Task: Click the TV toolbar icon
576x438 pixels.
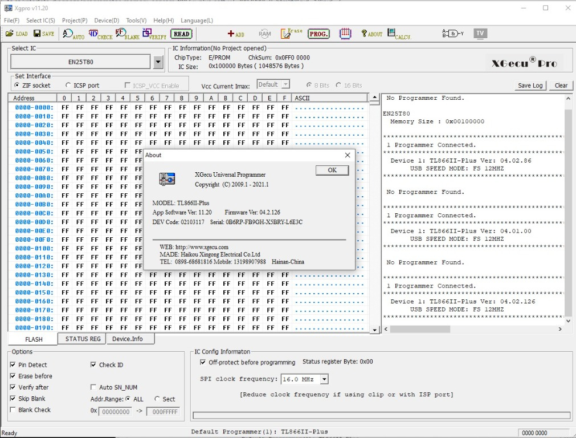Action: (480, 34)
